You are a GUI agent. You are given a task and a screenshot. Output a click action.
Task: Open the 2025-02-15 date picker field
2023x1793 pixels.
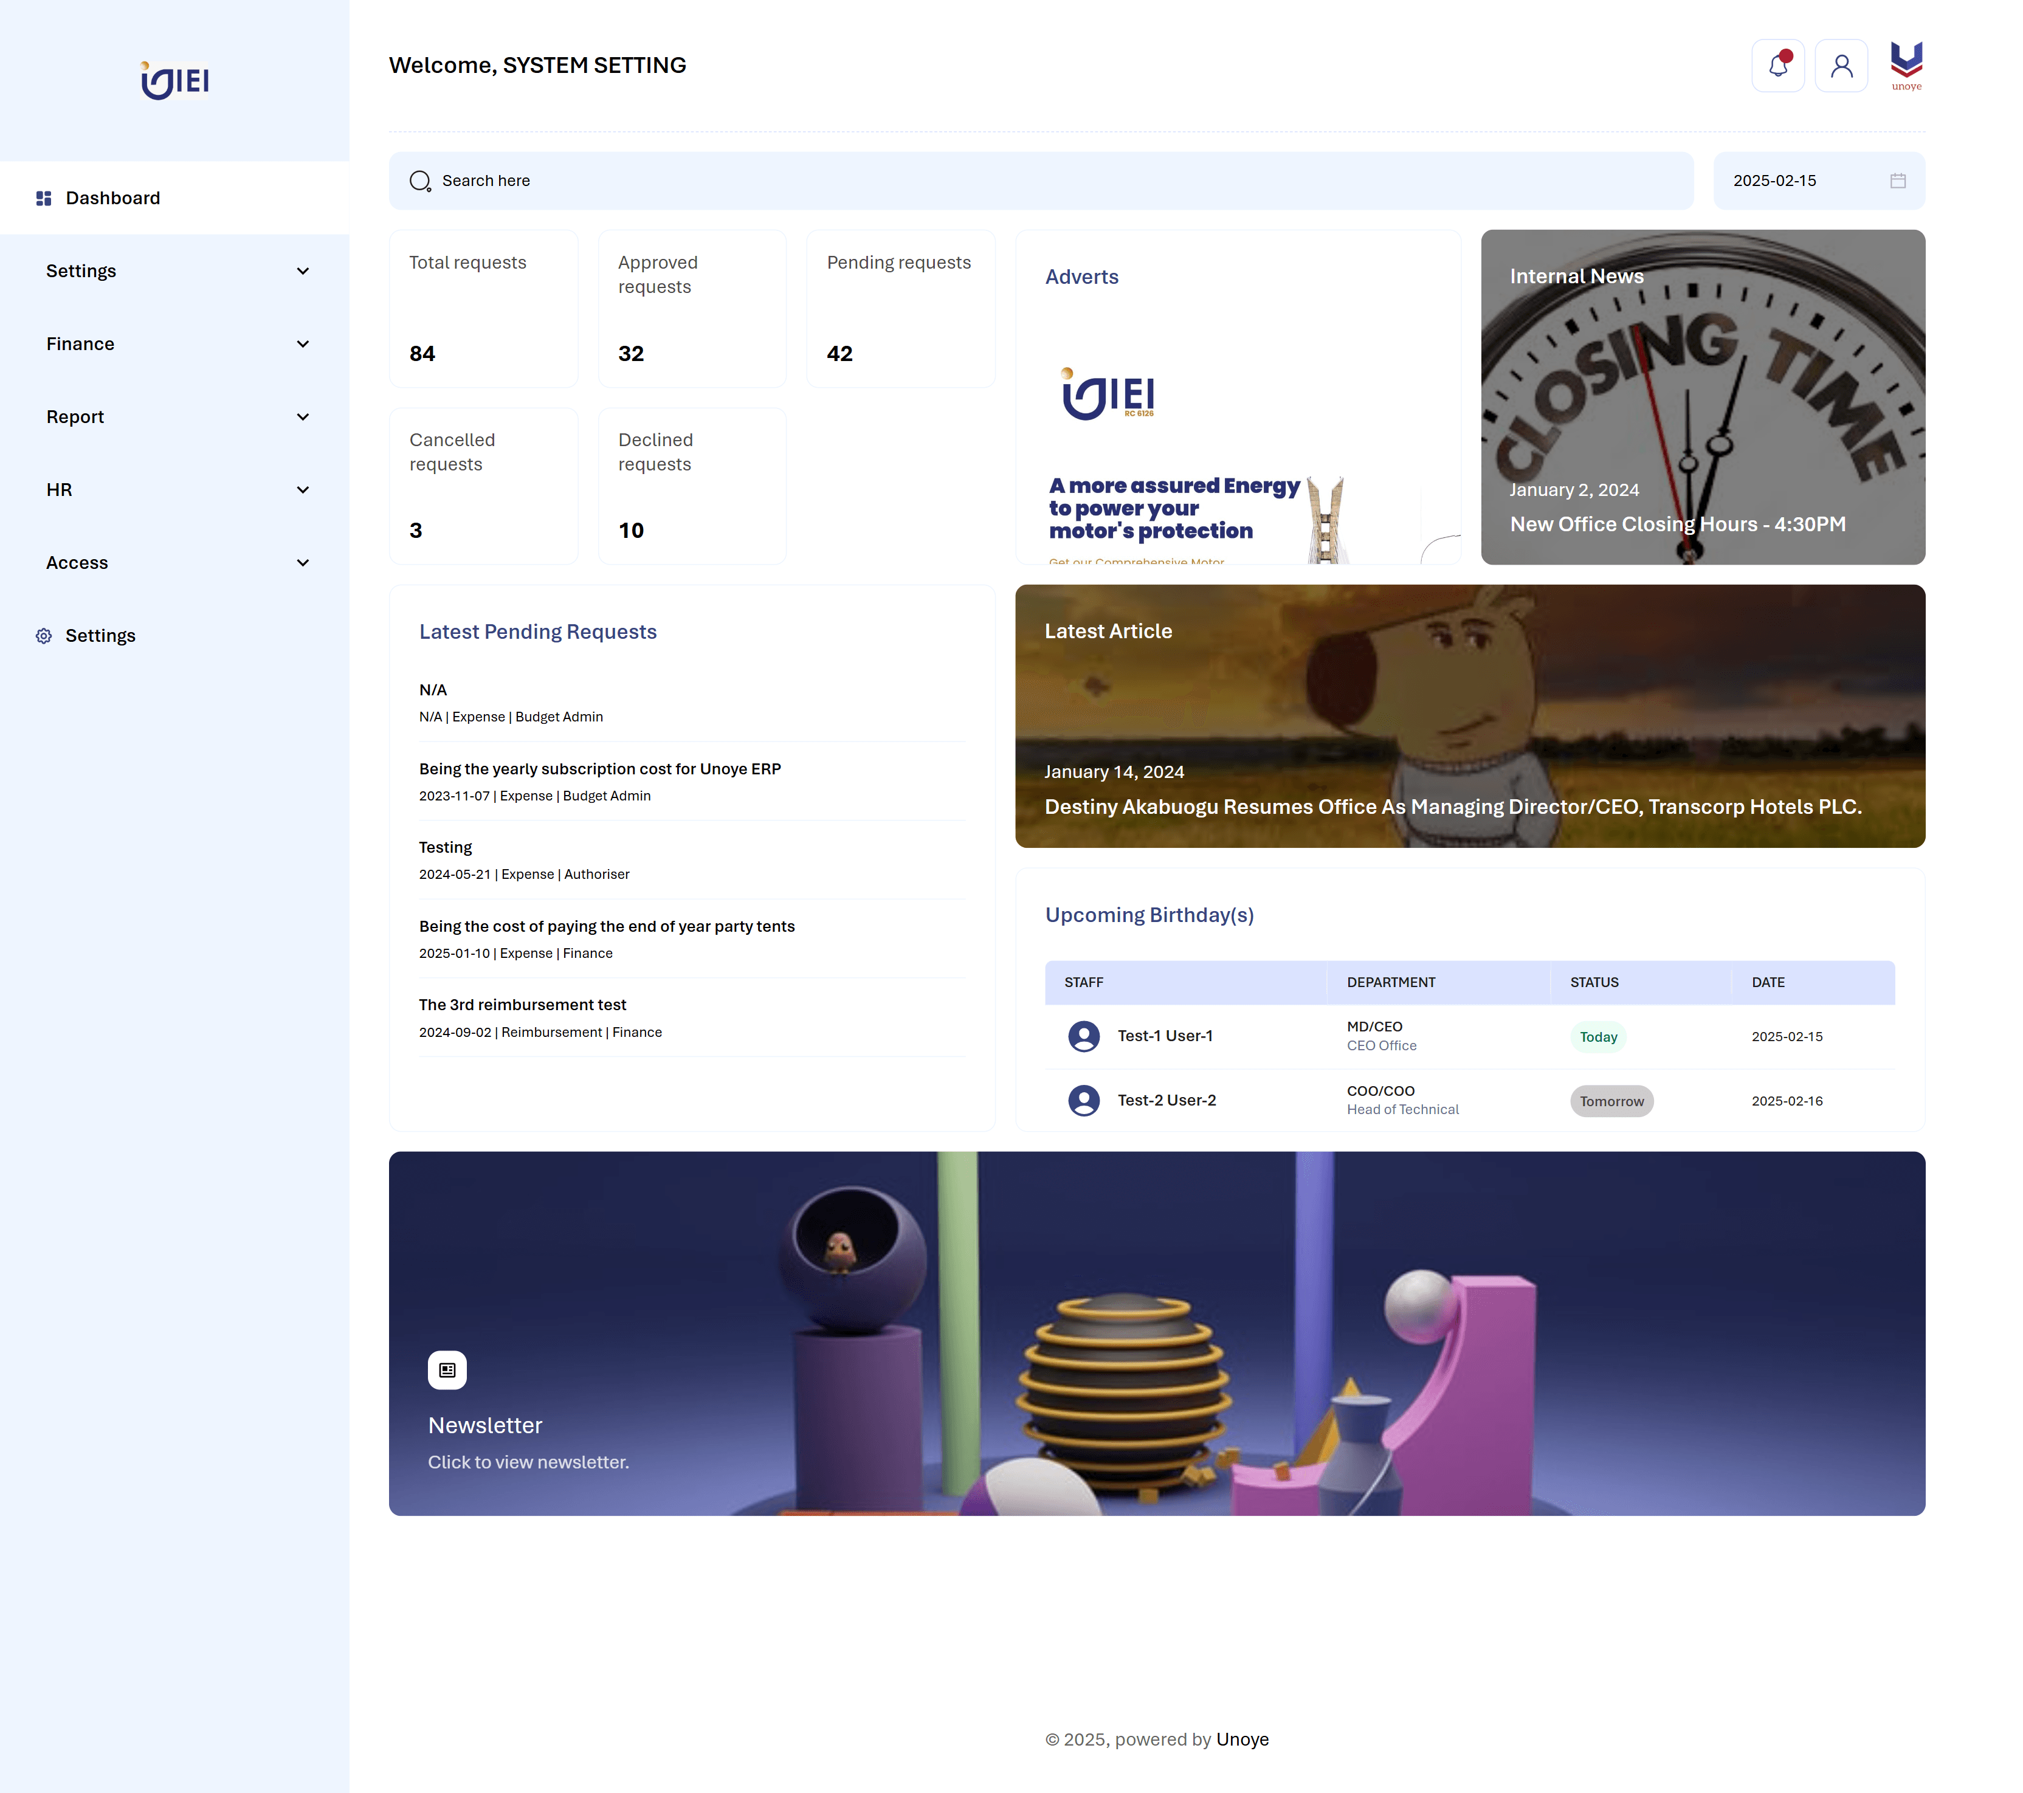[1819, 180]
